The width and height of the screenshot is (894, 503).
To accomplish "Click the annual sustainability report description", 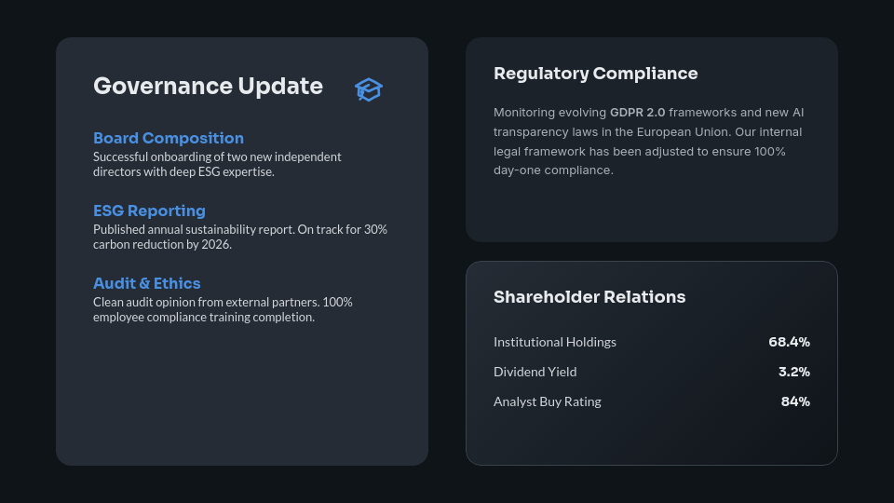I will [239, 237].
